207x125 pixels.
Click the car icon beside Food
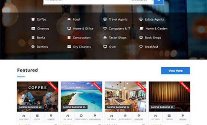(69, 19)
